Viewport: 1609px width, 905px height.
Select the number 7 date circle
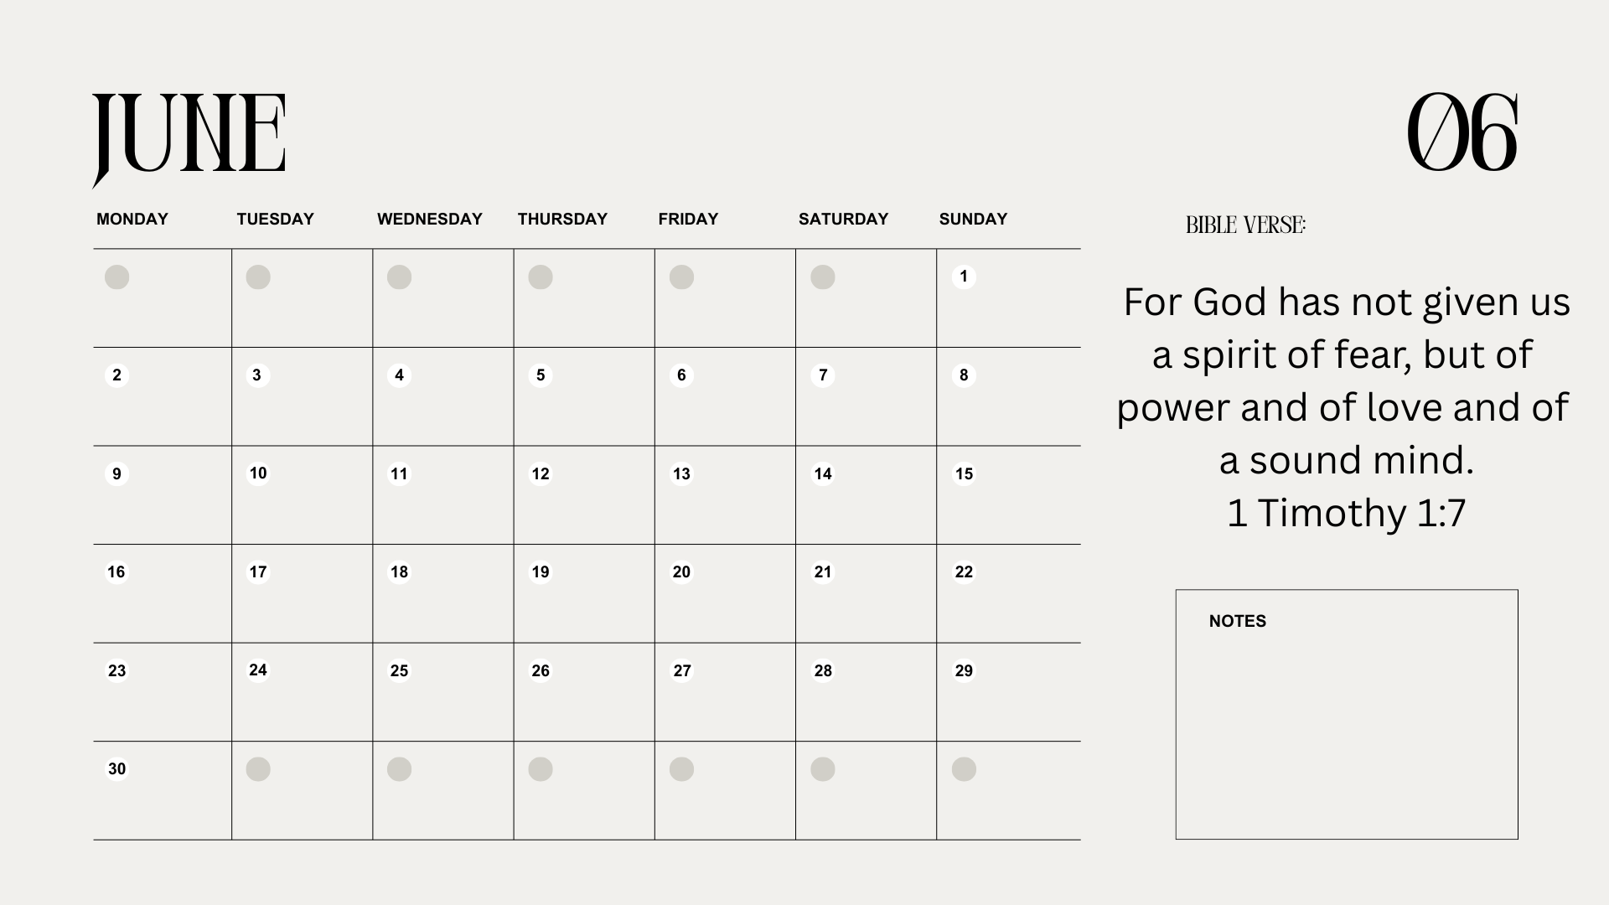click(x=823, y=375)
